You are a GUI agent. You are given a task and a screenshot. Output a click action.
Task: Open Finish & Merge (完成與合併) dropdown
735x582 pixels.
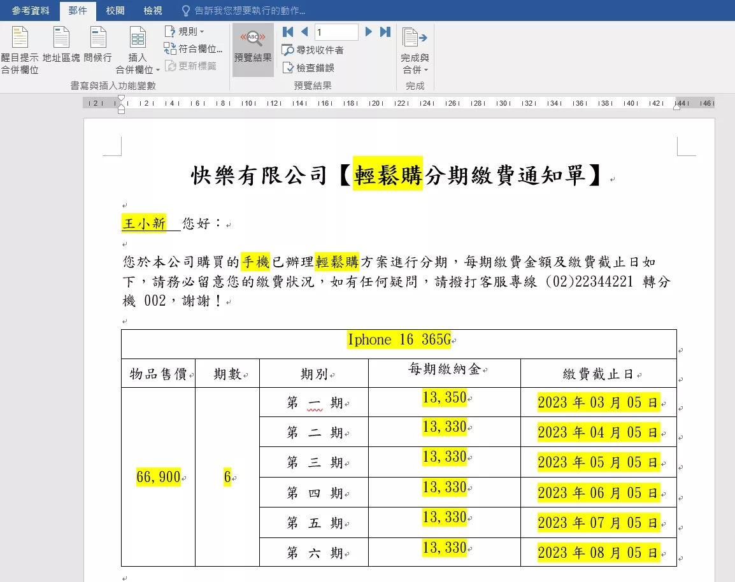[x=415, y=50]
